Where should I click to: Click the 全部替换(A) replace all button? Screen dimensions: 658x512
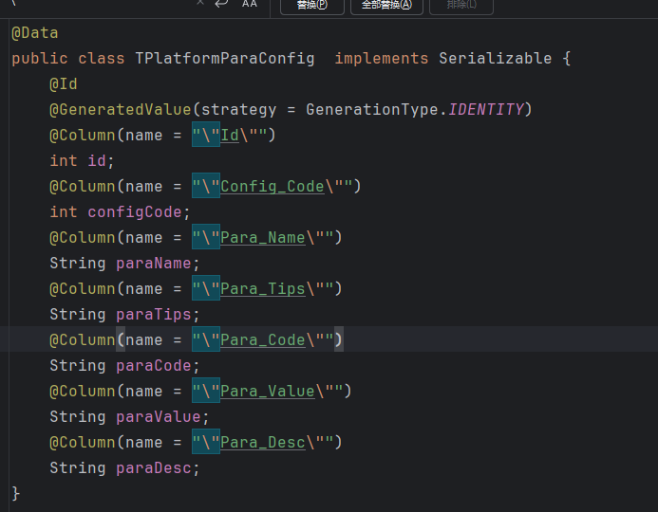(x=386, y=6)
